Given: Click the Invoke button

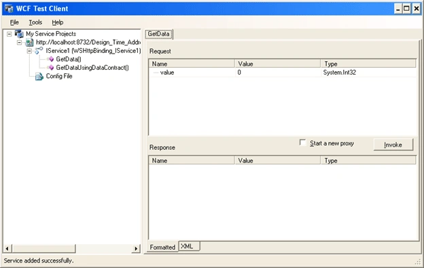Looking at the screenshot, I should click(393, 145).
